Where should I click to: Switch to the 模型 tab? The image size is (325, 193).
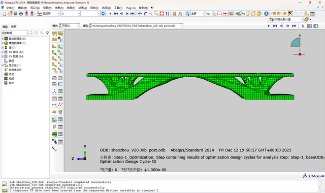coord(5,26)
